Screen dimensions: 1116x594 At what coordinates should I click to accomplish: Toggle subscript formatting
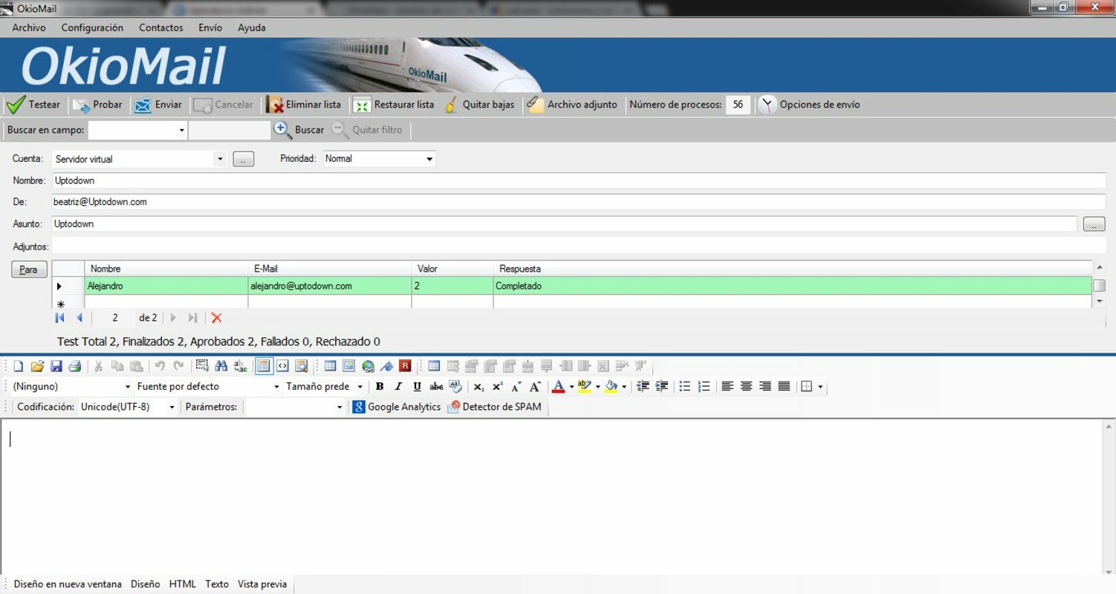pos(479,387)
